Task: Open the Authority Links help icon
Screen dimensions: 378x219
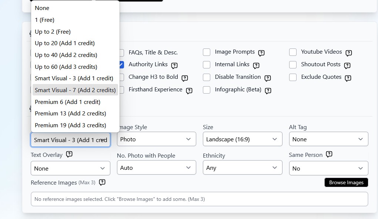Action: pos(174,65)
